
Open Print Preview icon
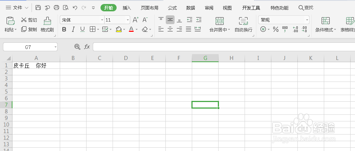tap(66, 8)
